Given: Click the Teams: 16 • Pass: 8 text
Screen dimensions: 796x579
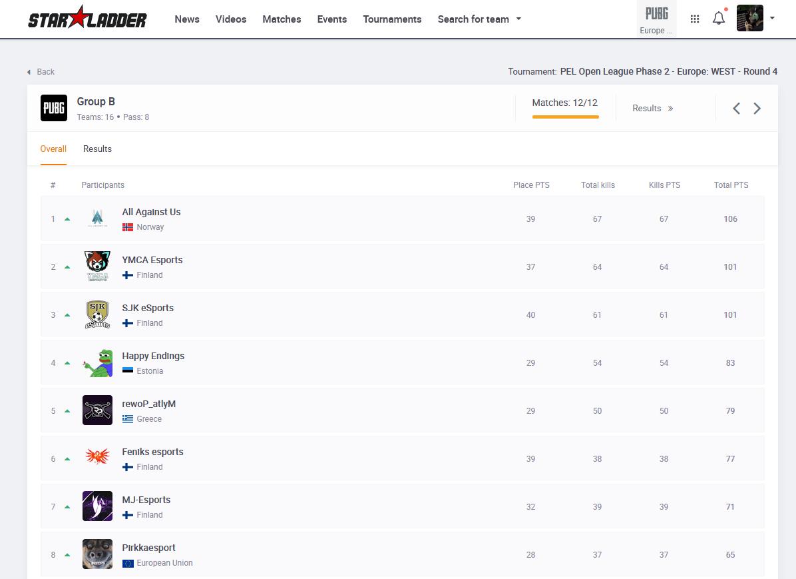Looking at the screenshot, I should pos(112,117).
